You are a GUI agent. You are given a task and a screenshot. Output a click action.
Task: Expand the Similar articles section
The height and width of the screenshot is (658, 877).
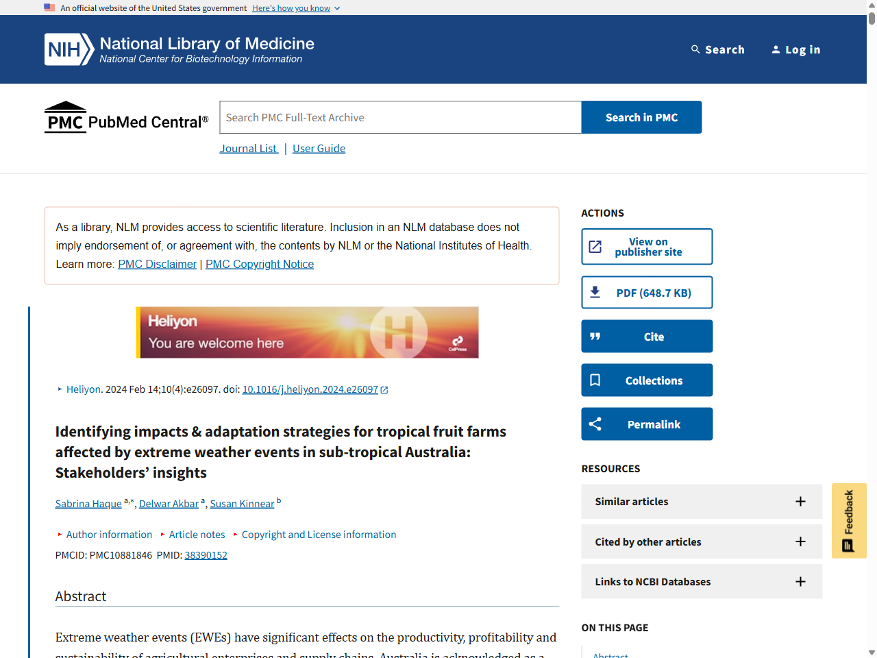pos(800,502)
